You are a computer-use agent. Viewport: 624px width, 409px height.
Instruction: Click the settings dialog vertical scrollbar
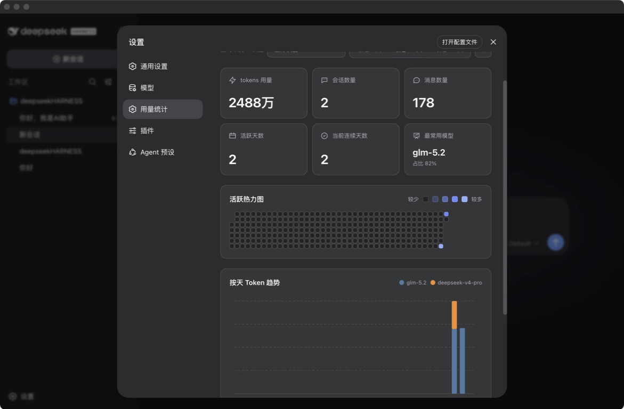click(505, 198)
